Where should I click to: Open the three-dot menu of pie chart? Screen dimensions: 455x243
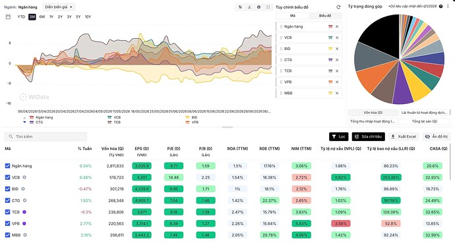448,7
